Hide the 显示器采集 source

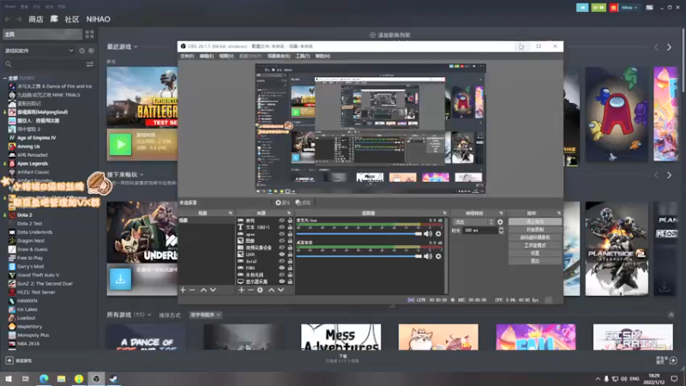[x=282, y=281]
